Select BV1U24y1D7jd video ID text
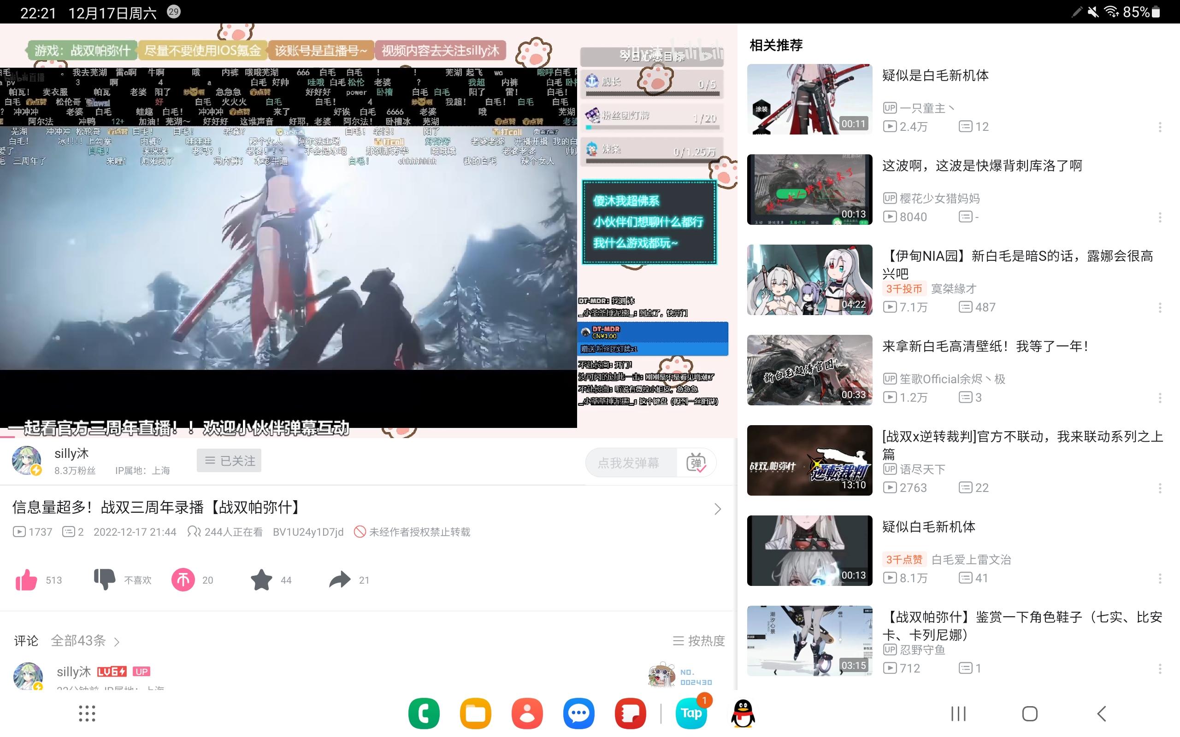 click(x=308, y=532)
